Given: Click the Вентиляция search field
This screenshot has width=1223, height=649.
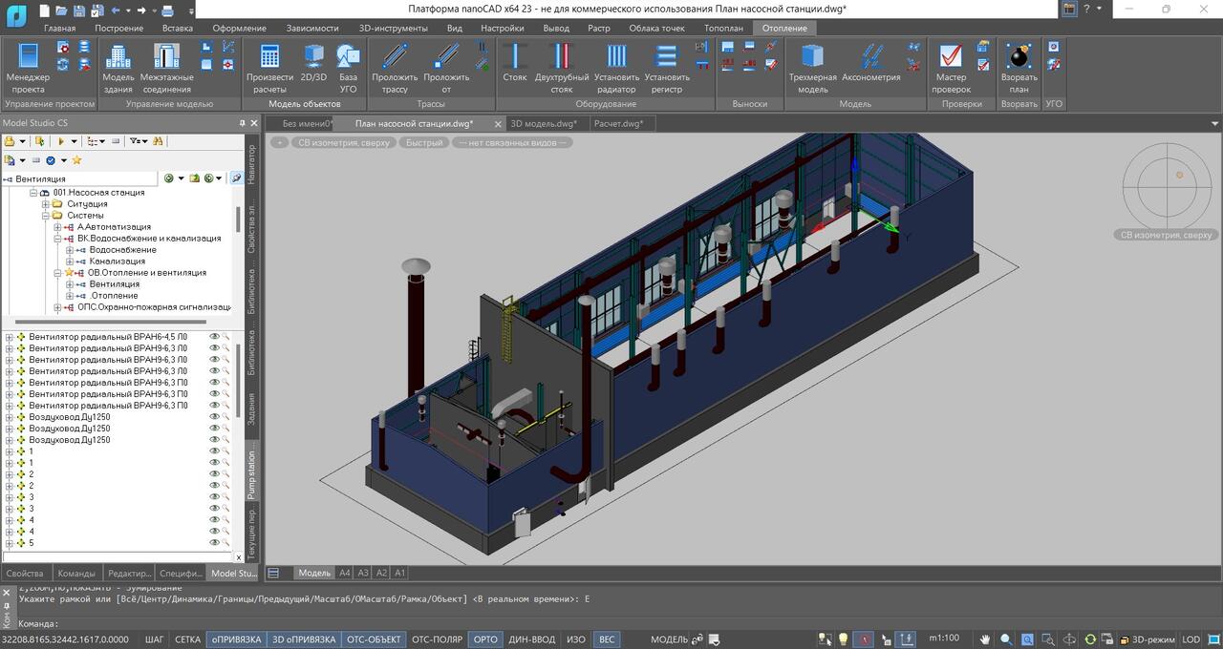Looking at the screenshot, I should point(80,178).
